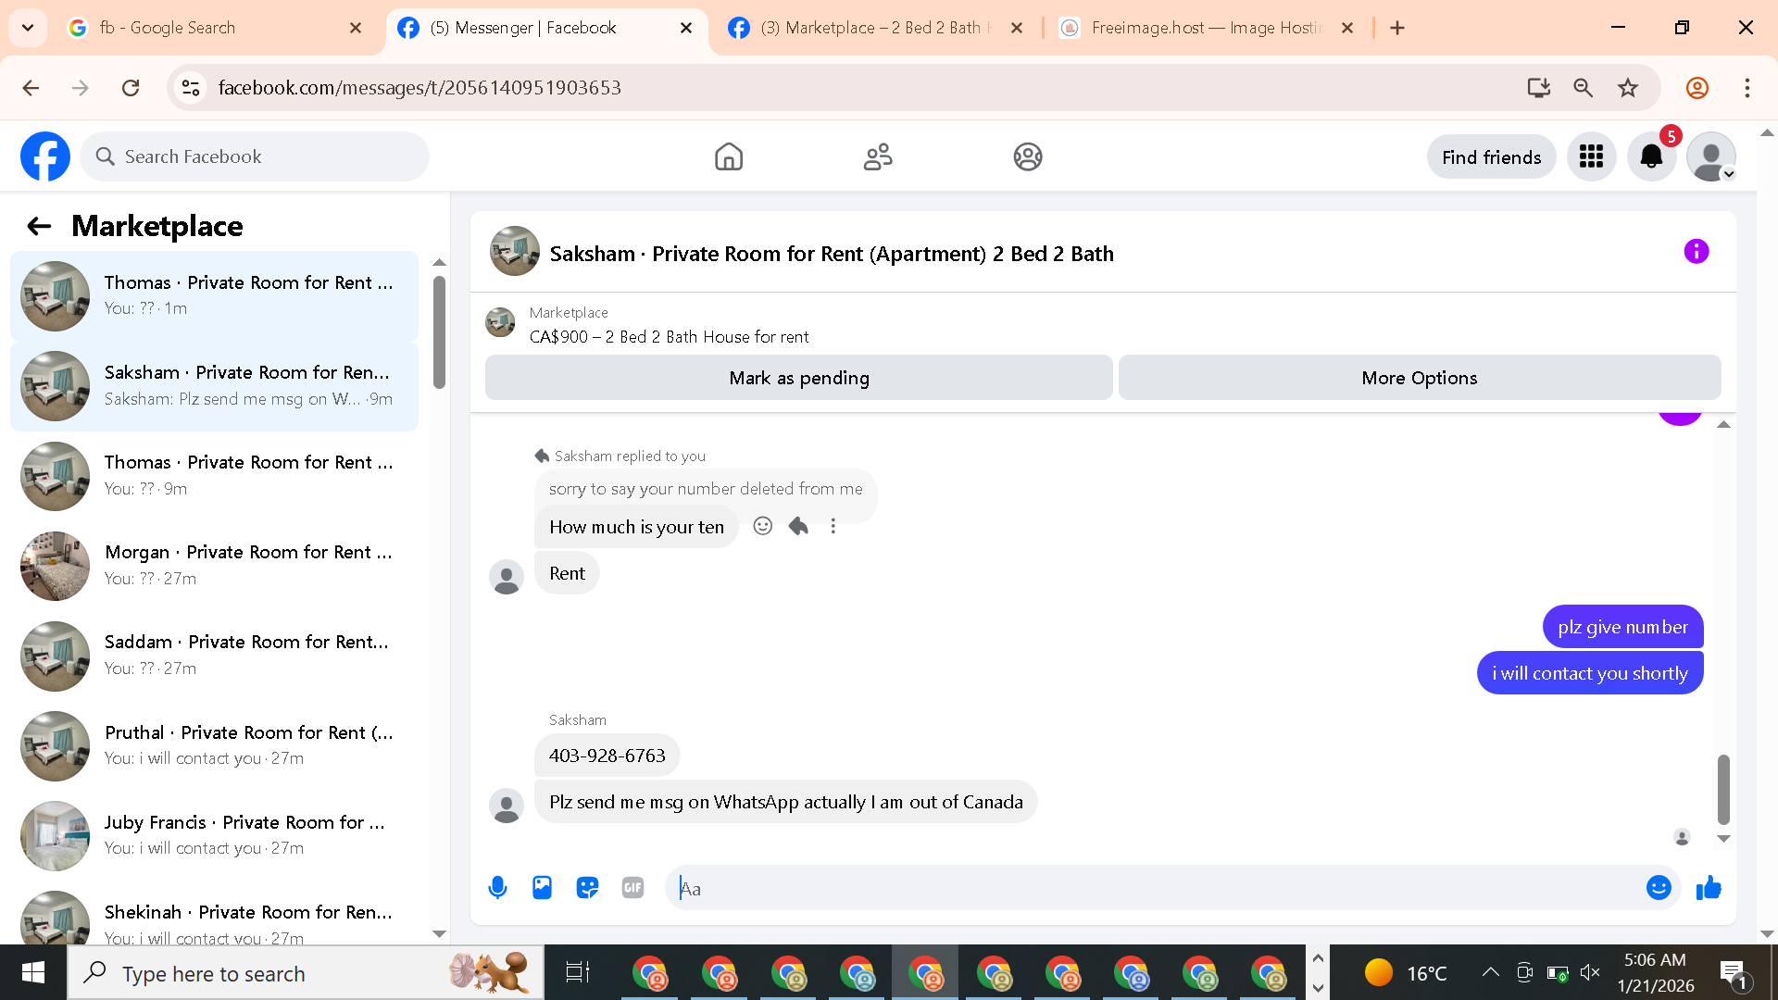React to 'How much is your ten' message
Viewport: 1778px width, 1000px height.
762,526
